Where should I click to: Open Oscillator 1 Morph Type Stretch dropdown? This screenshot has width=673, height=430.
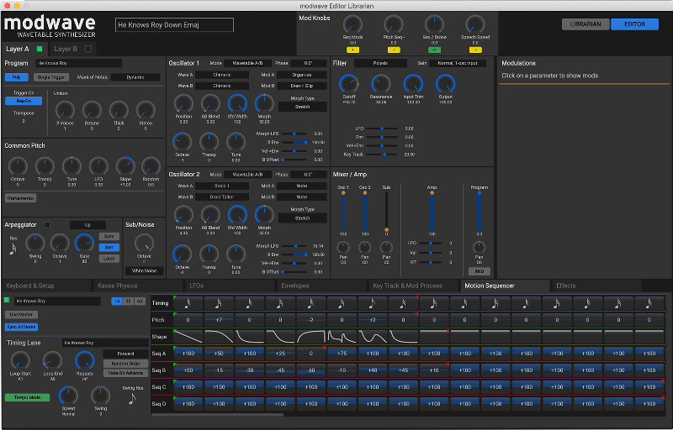[x=302, y=107]
